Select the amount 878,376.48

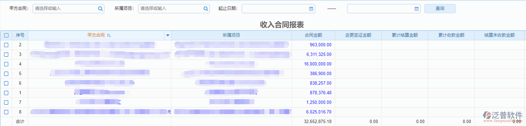click(x=321, y=93)
